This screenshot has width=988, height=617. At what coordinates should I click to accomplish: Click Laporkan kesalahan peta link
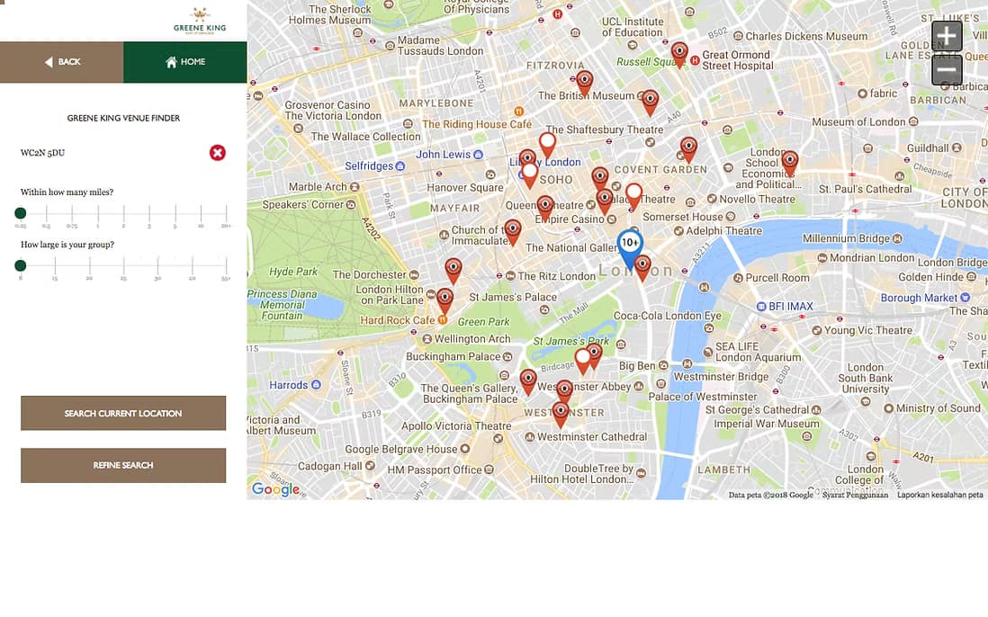(x=939, y=495)
